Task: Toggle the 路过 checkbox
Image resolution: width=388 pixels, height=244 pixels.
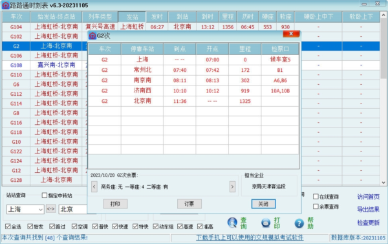Action: click(52, 227)
